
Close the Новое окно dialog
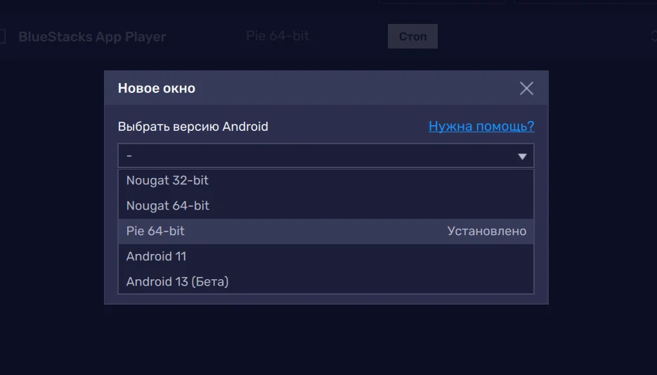tap(526, 88)
